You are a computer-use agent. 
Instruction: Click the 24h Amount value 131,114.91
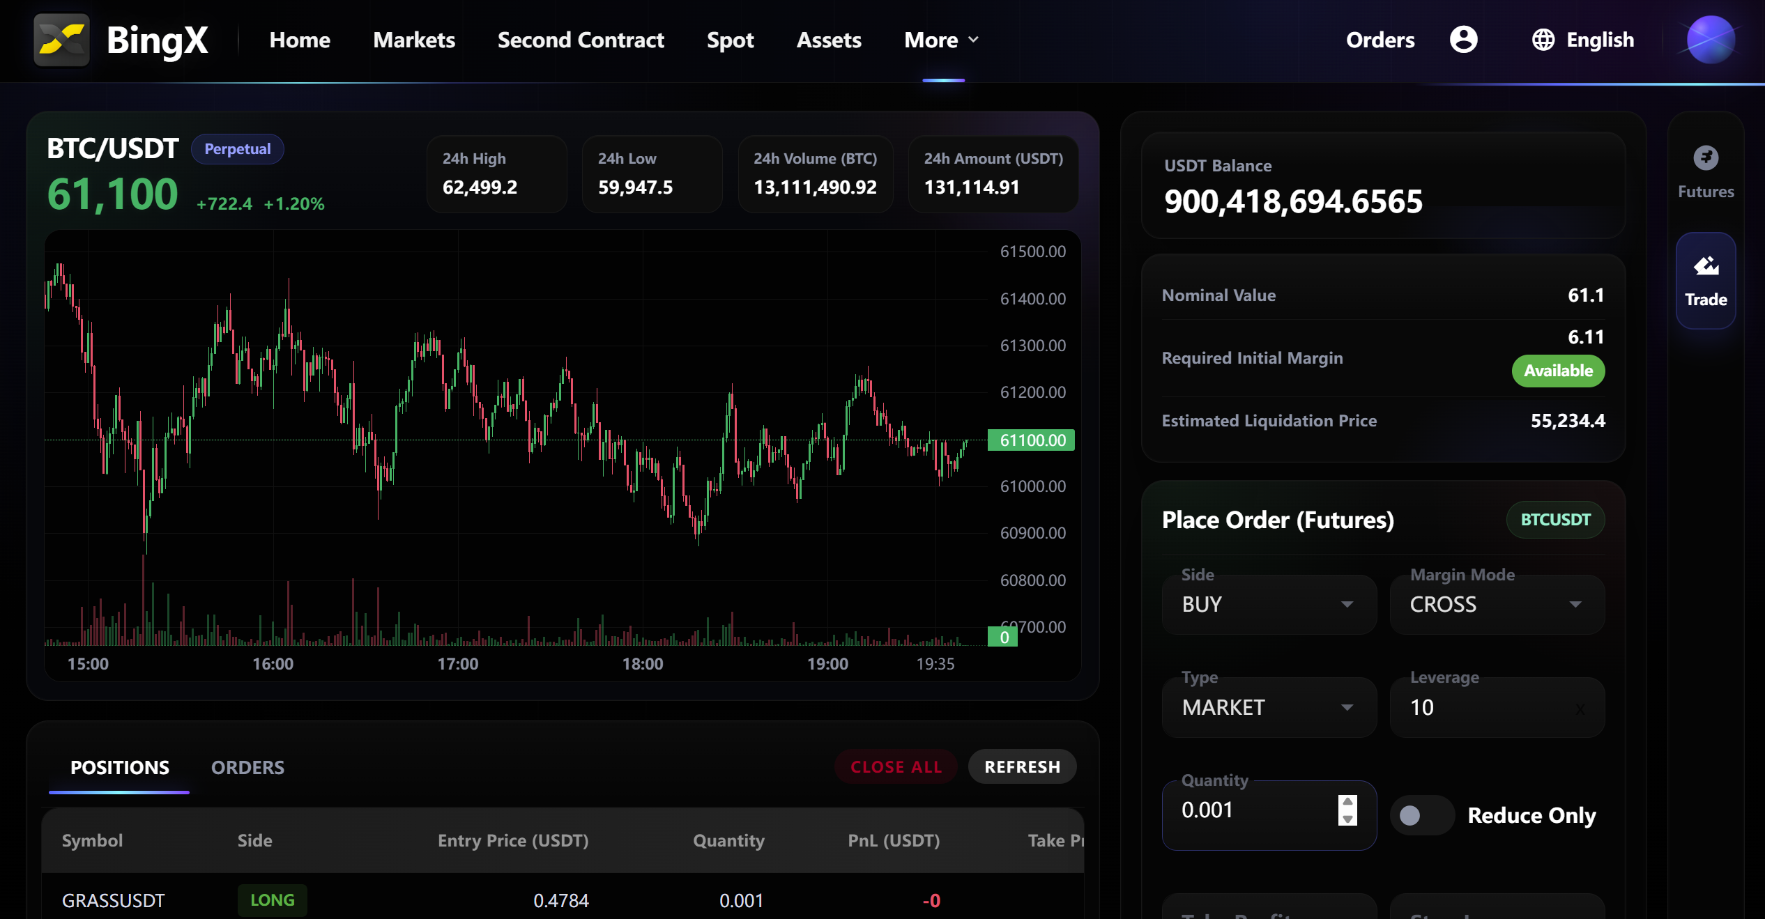pos(971,187)
